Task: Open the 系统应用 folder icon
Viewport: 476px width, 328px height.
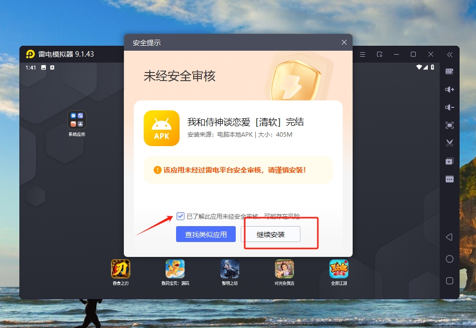Action: 77,120
